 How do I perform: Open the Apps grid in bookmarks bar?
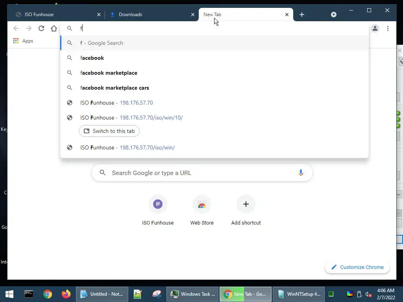pyautogui.click(x=23, y=41)
